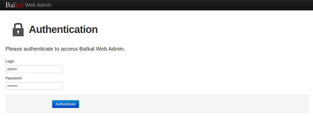Click empty area of black navbar
The height and width of the screenshot is (116, 313).
click(182, 5)
